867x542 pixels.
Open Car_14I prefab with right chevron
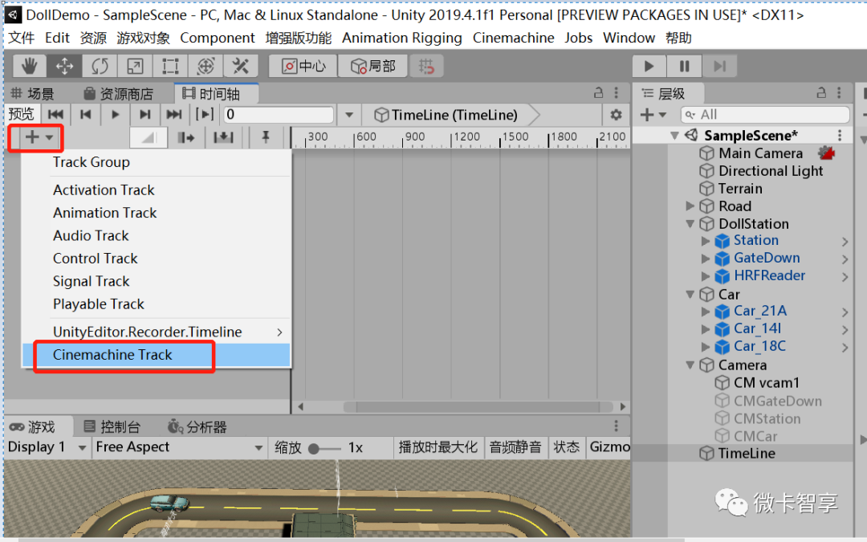[x=845, y=330]
